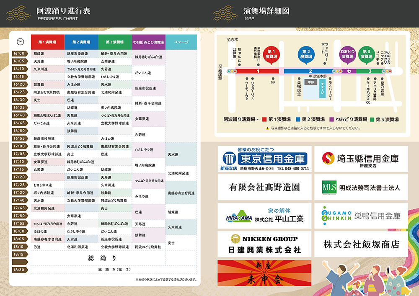Viewport: 419px width, 296px height.
Task: Click the 16:00 time marker
Action: (x=18, y=54)
